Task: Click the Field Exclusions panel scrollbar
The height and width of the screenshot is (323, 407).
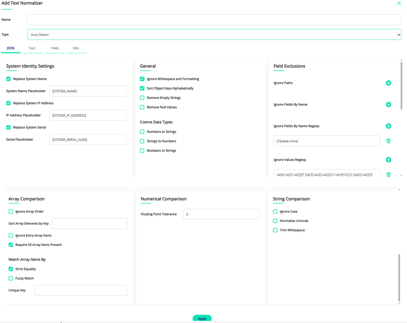Action: (401, 86)
